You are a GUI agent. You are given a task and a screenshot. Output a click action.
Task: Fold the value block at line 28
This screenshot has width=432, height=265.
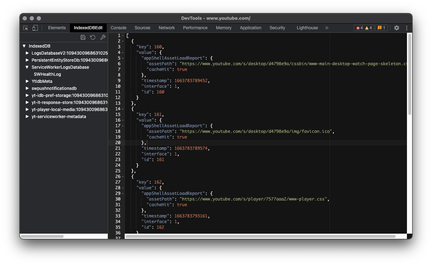[x=123, y=188]
